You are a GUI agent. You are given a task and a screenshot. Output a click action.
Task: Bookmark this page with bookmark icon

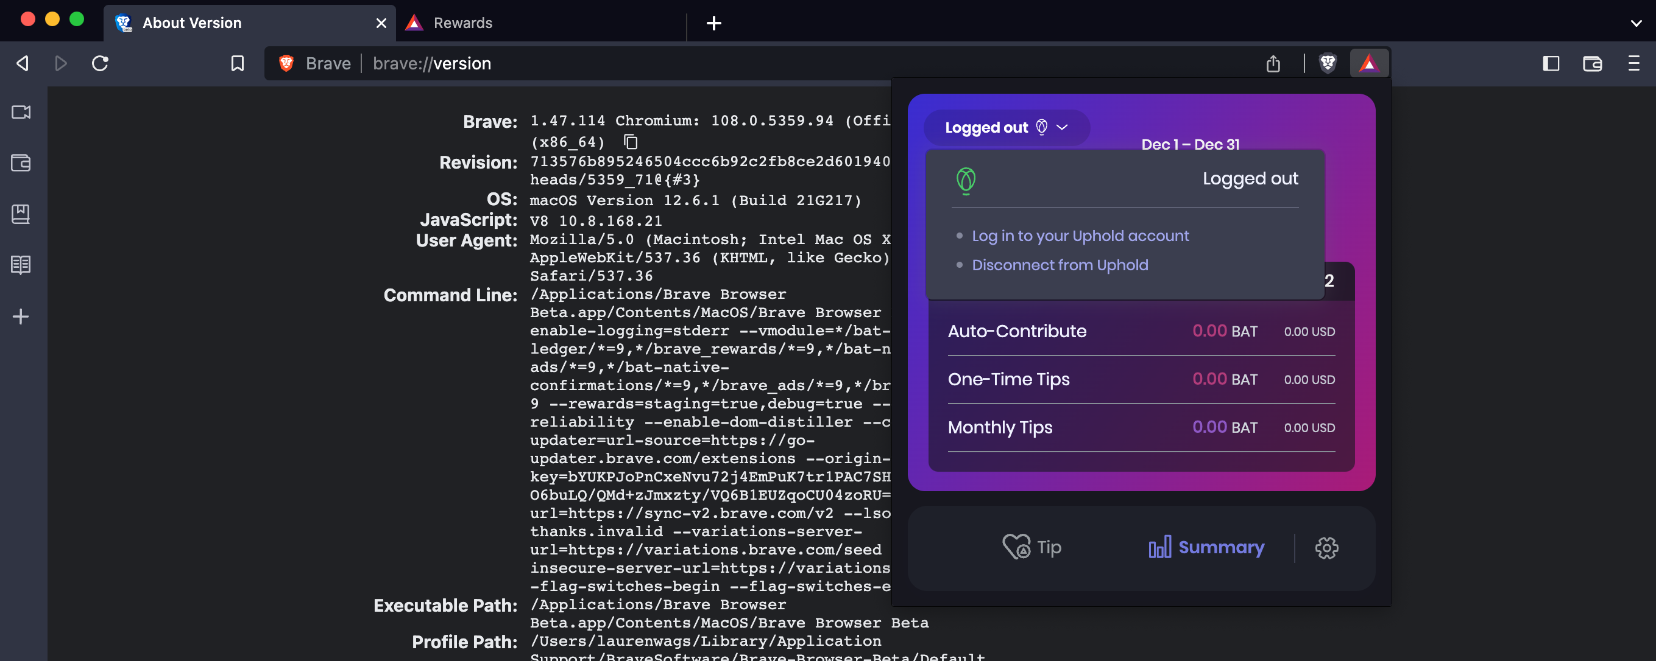tap(237, 63)
